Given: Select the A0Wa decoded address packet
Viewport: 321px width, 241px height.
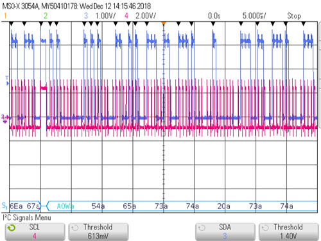Looking at the screenshot, I should pos(65,206).
